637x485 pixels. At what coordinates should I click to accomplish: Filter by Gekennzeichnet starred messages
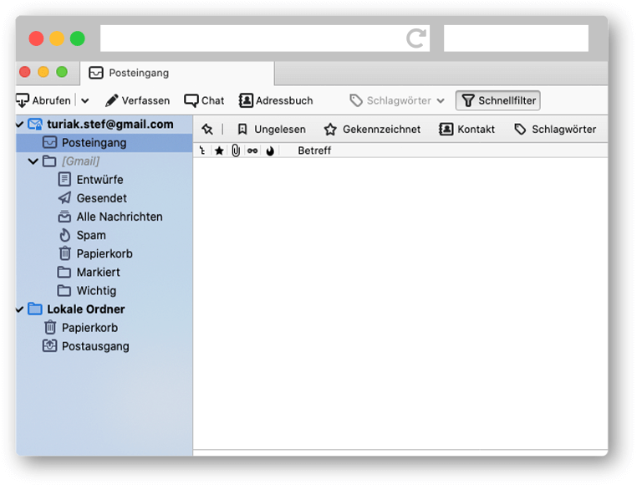372,130
